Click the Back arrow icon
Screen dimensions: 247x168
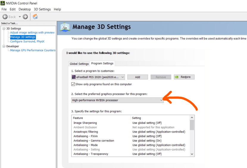(x=5, y=17)
